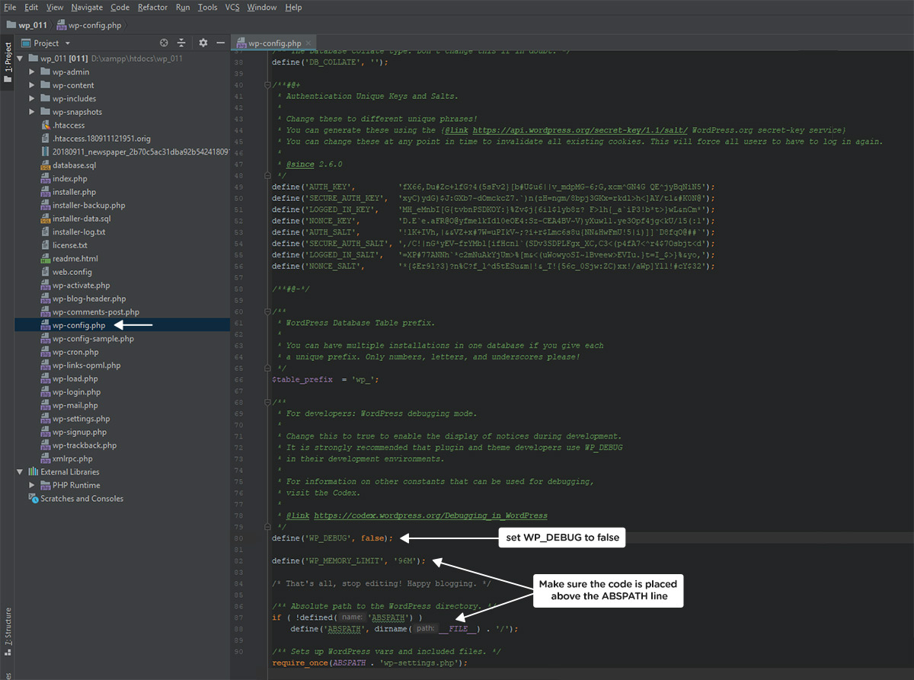914x680 pixels.
Task: Click the installer-log.txt file icon
Action: pyautogui.click(x=45, y=232)
